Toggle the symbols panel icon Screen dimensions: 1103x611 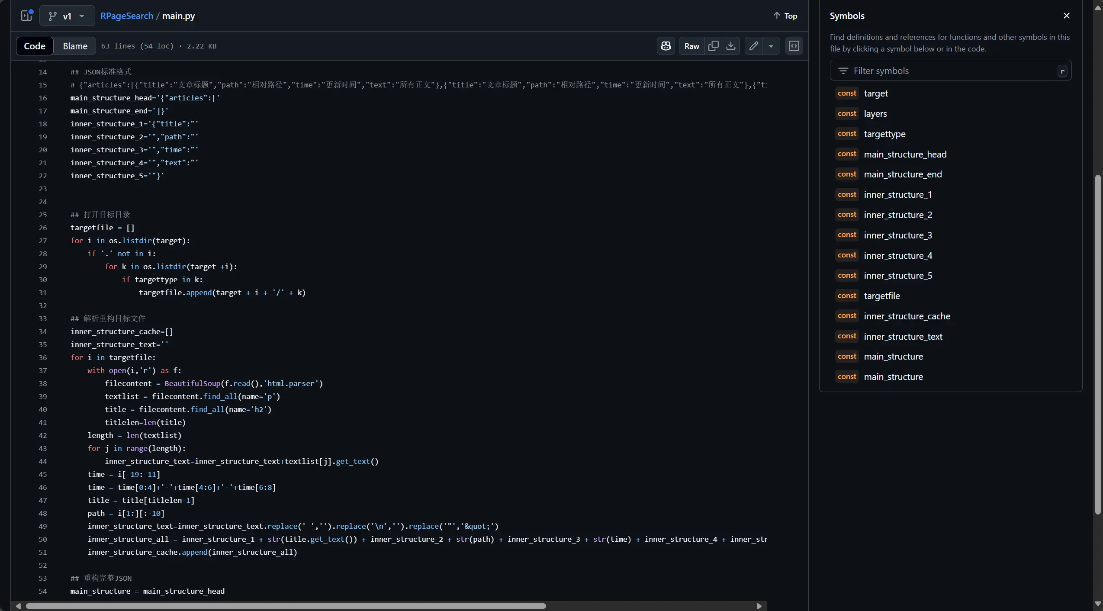794,46
